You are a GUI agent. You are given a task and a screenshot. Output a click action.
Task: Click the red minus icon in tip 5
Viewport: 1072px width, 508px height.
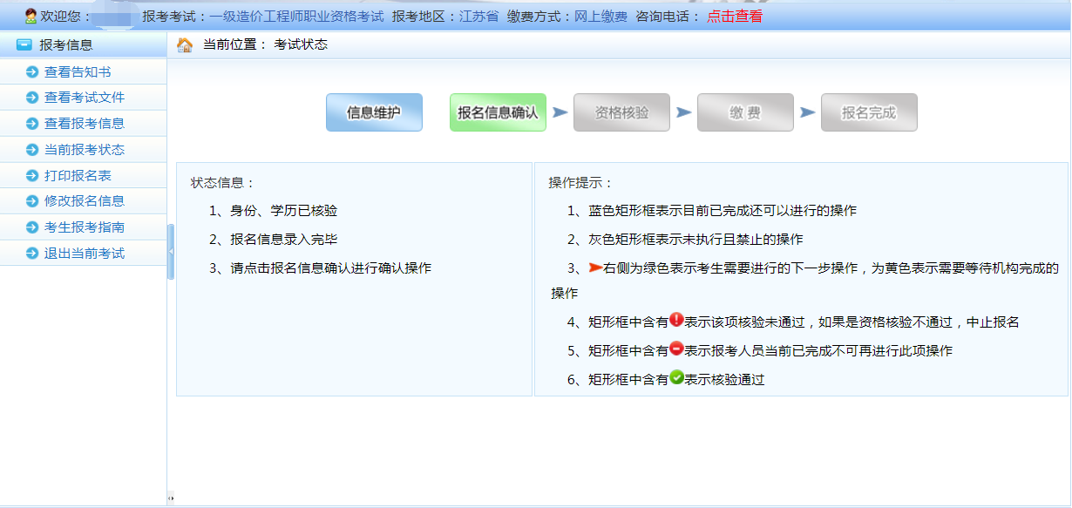point(676,349)
